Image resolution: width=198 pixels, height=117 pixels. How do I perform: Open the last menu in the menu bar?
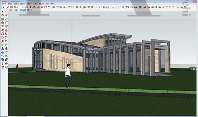tap(53, 4)
